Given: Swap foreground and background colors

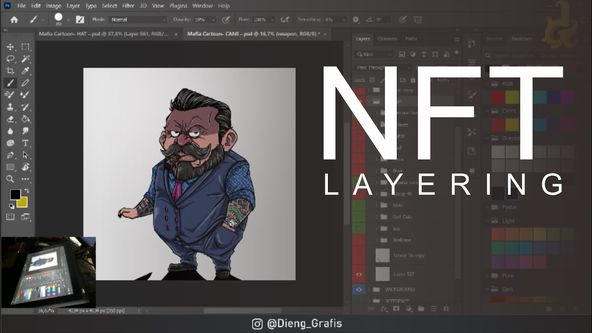Looking at the screenshot, I should tap(26, 191).
